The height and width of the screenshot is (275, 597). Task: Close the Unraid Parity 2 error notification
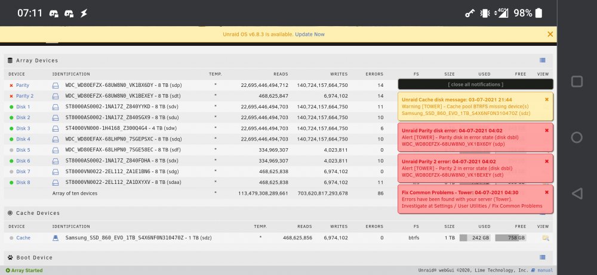pos(547,161)
